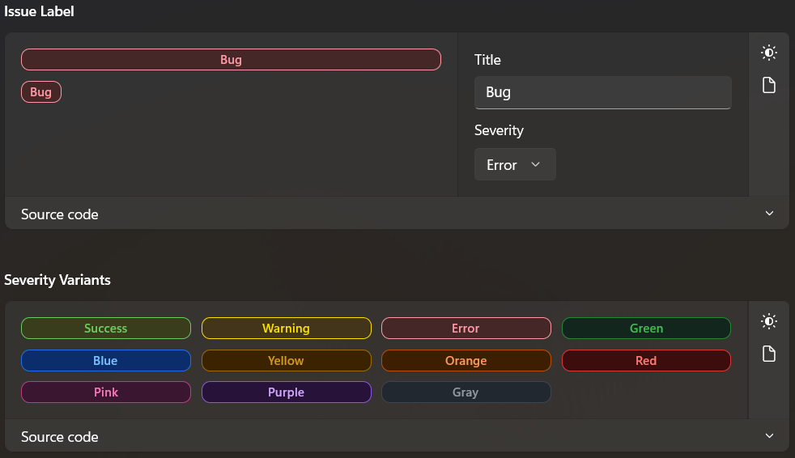The height and width of the screenshot is (458, 795).
Task: Expand Source code under Issue Label
Action: [x=397, y=214]
